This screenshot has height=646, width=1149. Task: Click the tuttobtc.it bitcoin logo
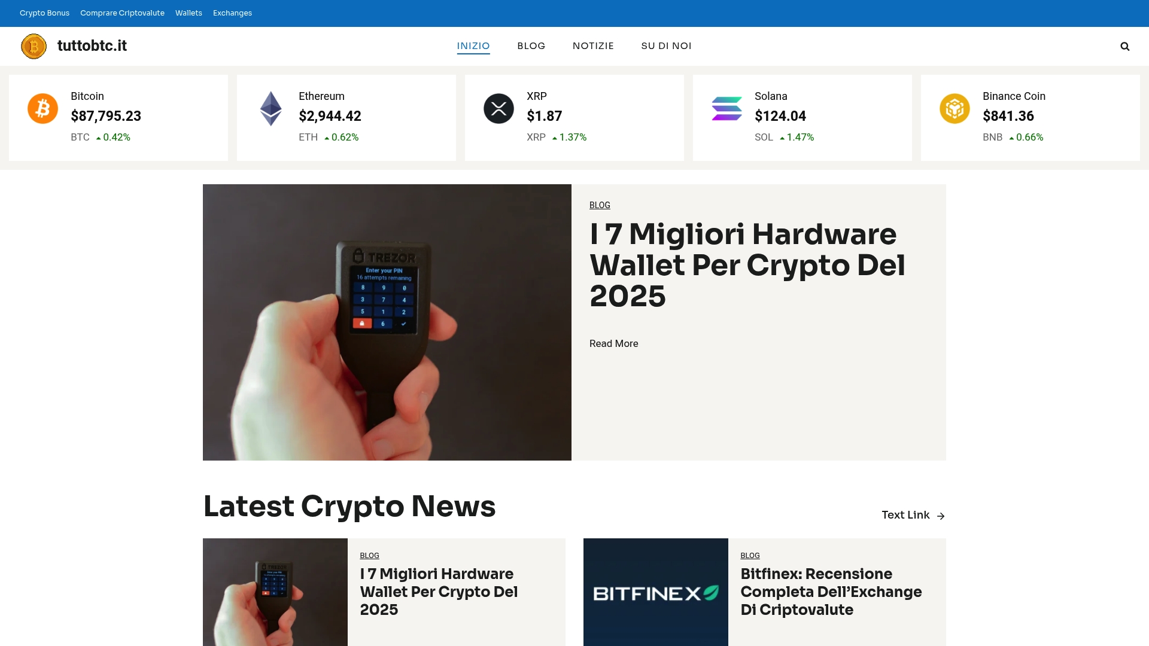click(x=34, y=46)
